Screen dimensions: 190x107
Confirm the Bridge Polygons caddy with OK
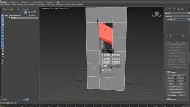tap(103, 70)
